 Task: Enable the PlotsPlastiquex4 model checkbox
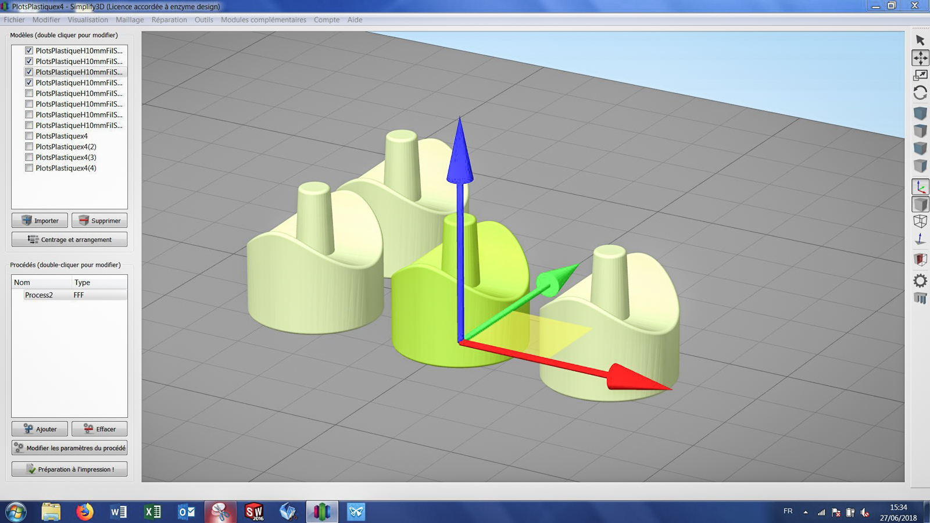[x=29, y=136]
